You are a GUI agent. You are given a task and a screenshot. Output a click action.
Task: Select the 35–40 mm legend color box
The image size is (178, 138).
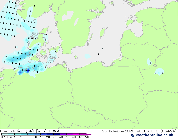(x=69, y=134)
